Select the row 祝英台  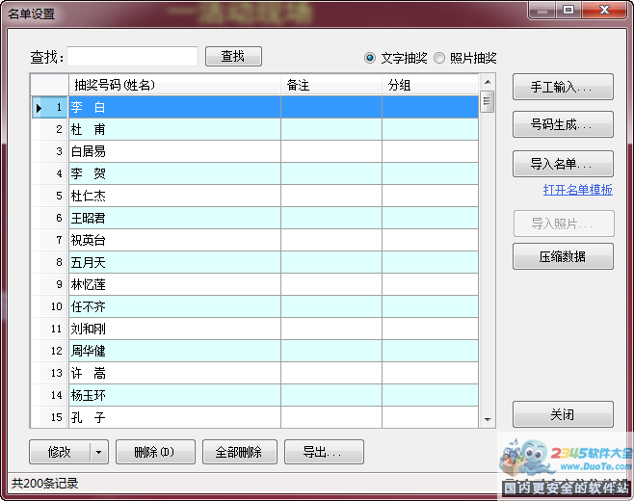254,240
